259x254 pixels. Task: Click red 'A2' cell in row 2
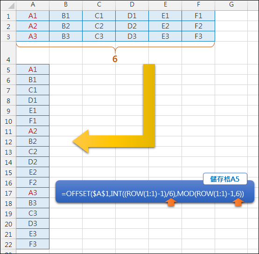click(x=33, y=26)
